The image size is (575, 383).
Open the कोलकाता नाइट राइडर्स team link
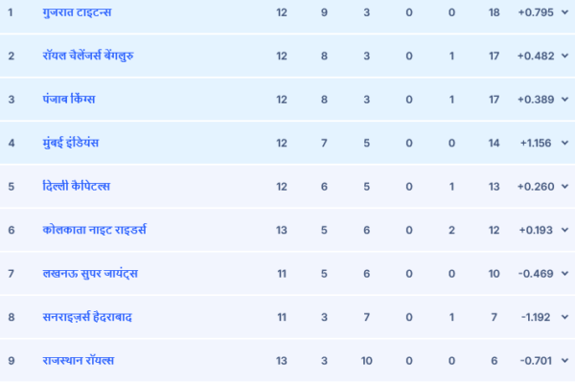95,230
